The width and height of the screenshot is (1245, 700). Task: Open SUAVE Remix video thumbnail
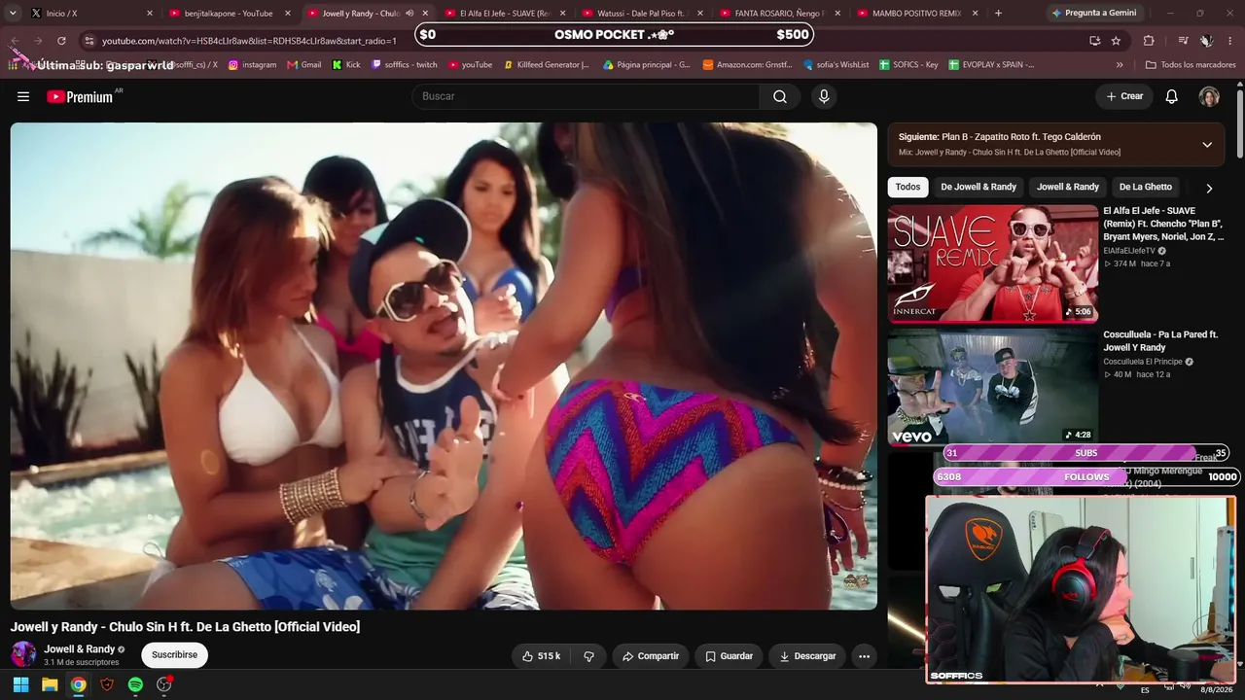[993, 262]
